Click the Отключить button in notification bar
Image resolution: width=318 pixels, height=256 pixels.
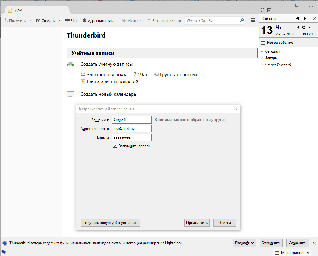tap(271, 243)
